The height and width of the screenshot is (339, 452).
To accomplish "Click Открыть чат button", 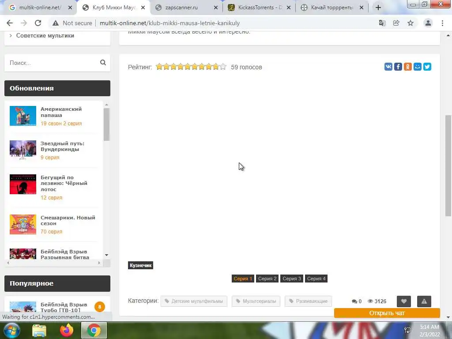I will pos(387,313).
